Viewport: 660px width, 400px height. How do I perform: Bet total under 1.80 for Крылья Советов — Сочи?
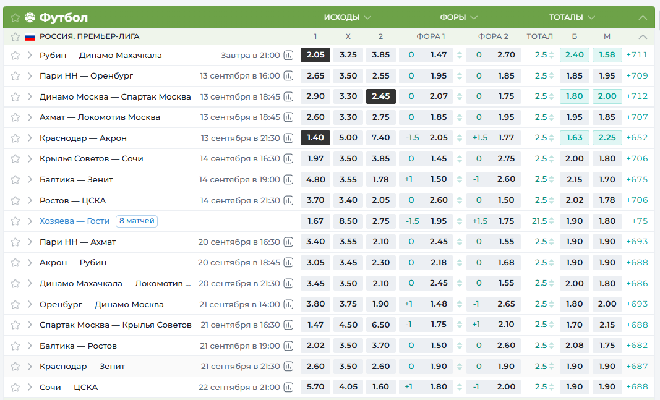pyautogui.click(x=607, y=158)
